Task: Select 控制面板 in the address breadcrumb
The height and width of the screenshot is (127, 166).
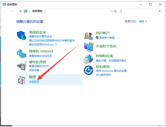Action: pyautogui.click(x=37, y=11)
